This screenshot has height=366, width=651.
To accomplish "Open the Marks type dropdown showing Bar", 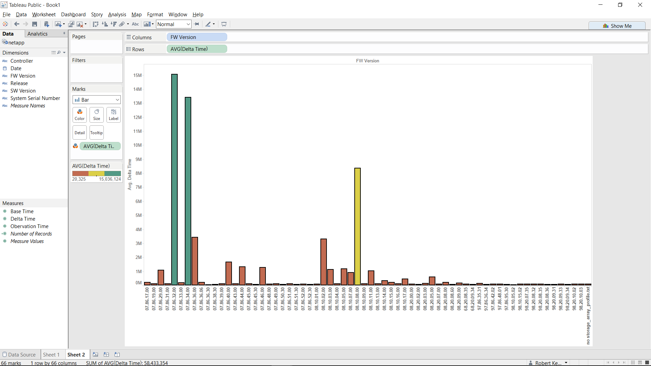I will pyautogui.click(x=97, y=100).
